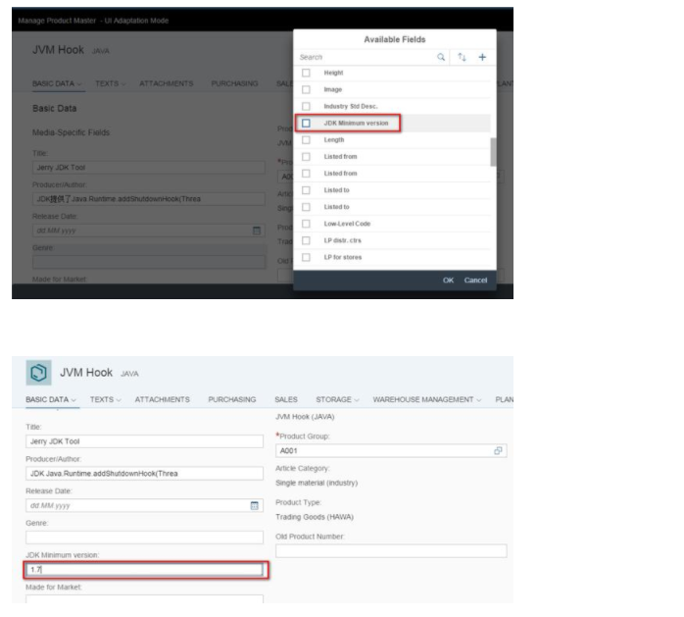
Task: Click calendar icon in dimmed upper Release Date field
Action: point(257,231)
